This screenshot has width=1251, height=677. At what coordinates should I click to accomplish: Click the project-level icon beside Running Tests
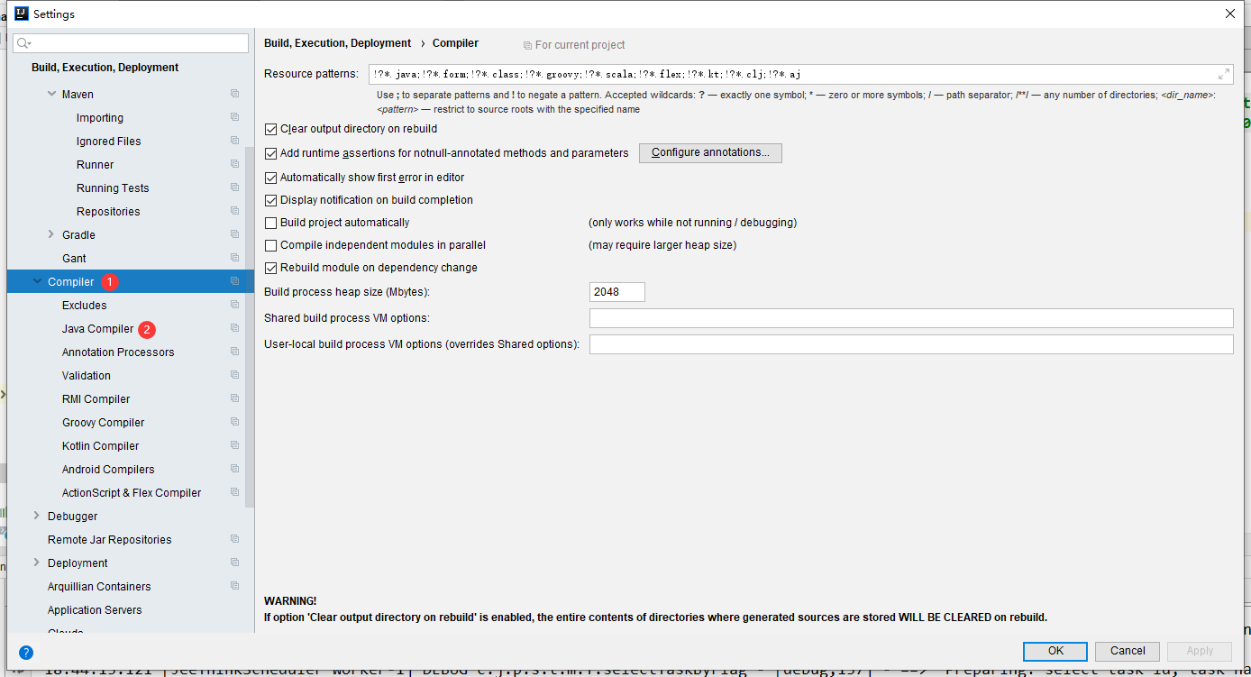point(234,188)
